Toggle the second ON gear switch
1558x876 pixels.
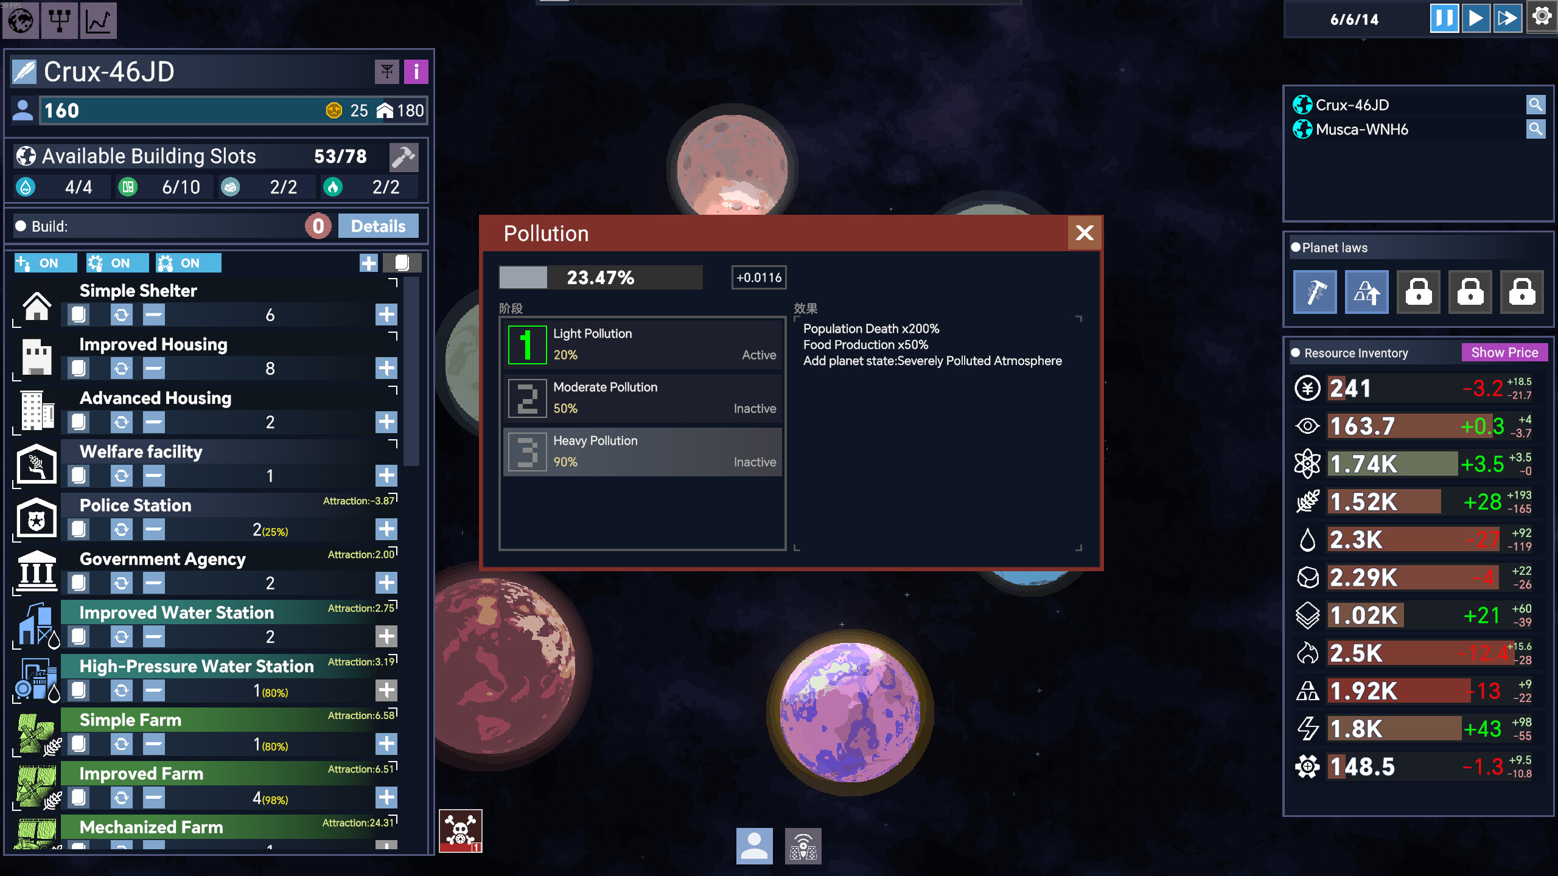point(117,263)
